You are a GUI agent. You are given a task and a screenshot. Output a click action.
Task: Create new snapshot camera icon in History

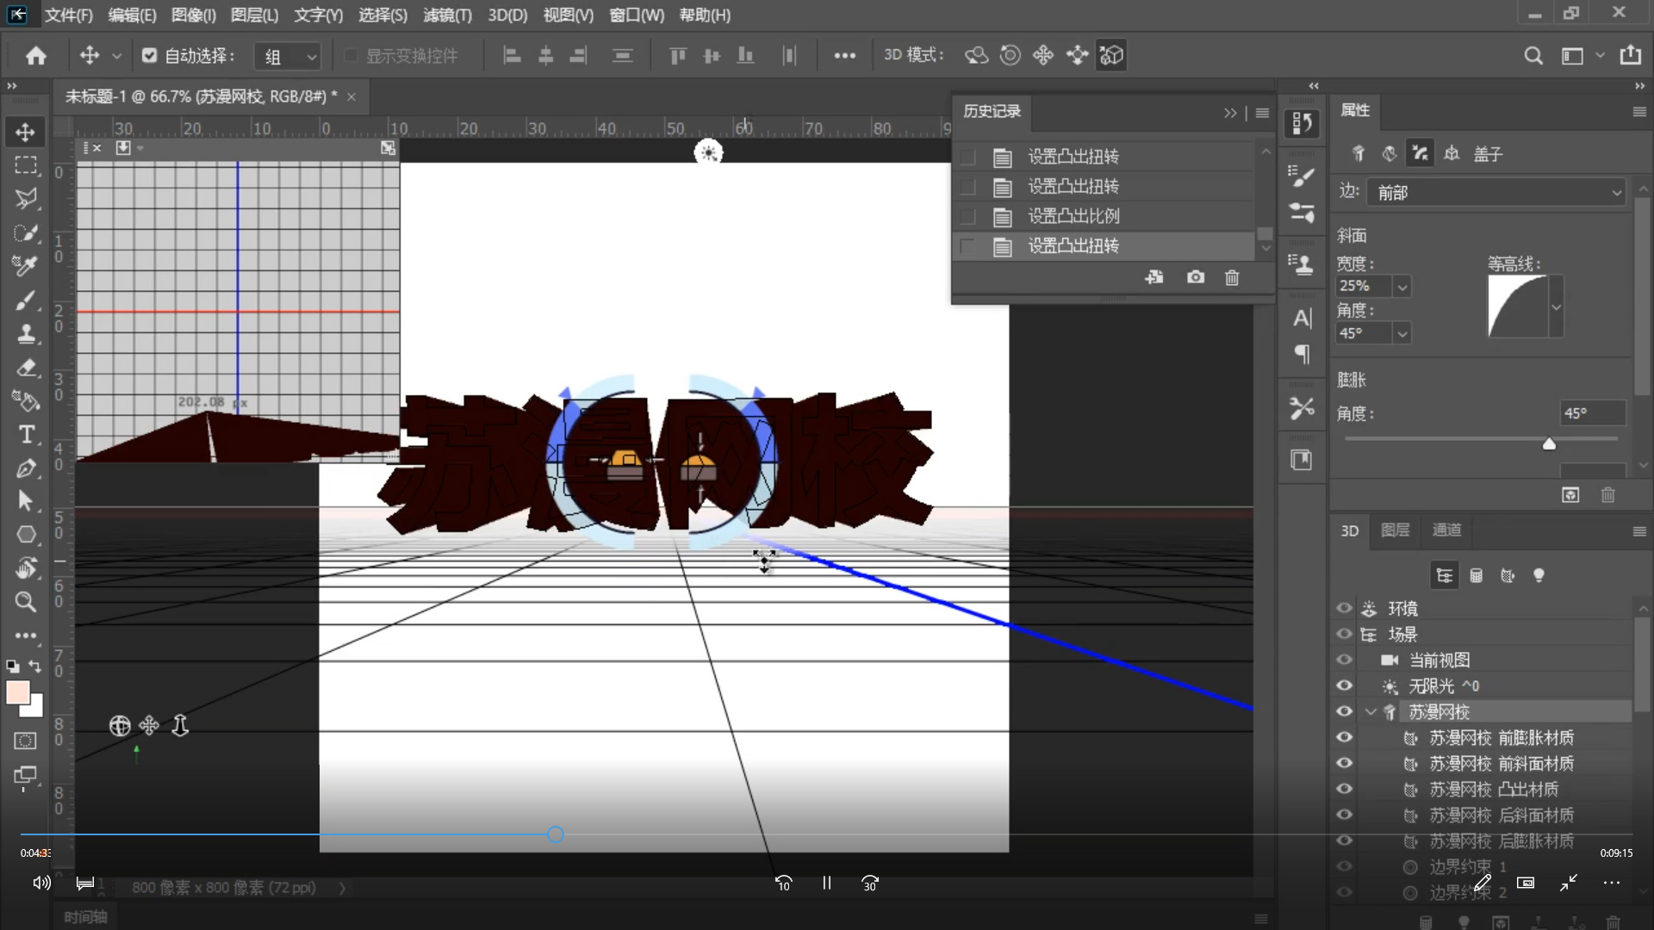pyautogui.click(x=1196, y=277)
